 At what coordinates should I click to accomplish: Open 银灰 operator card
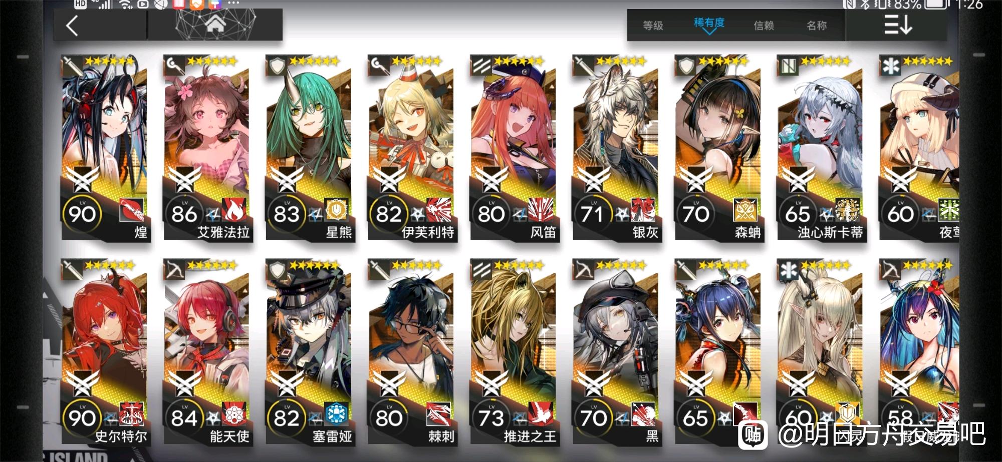(x=617, y=148)
